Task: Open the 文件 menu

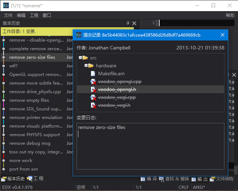Action: tap(8, 15)
